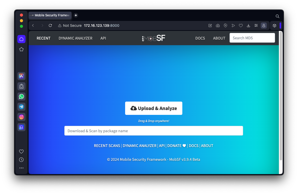Click the edit/share page toolbar icon
Screen dimensions: 298x194
click(210, 26)
